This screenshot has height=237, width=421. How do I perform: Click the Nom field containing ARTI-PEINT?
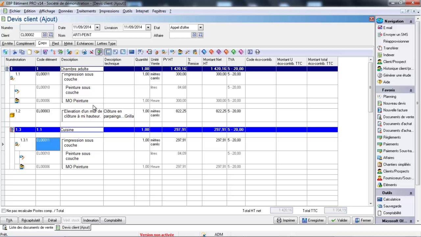(x=111, y=35)
